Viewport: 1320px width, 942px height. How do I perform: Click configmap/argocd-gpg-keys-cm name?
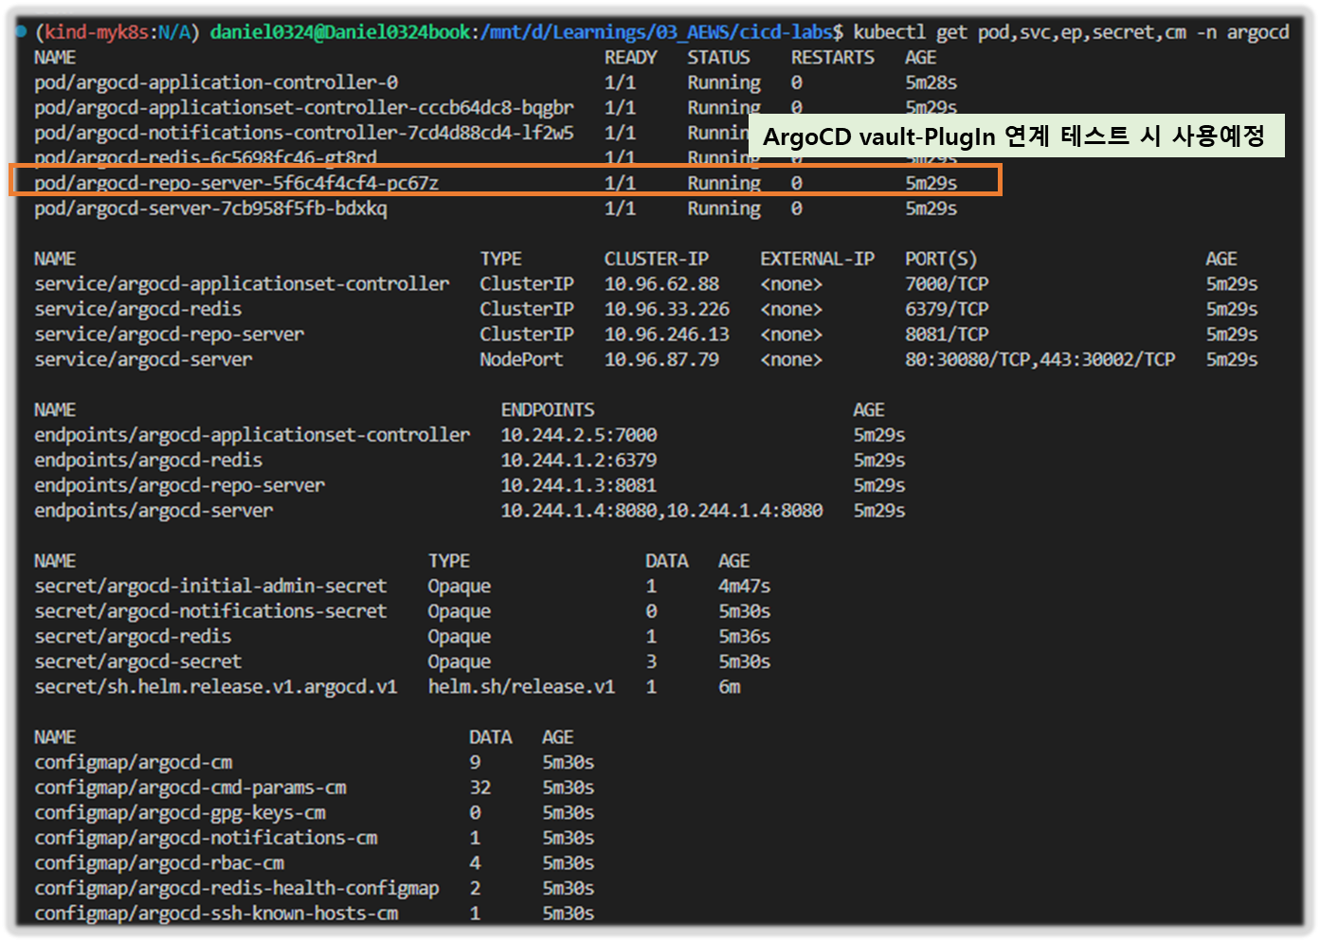[180, 812]
